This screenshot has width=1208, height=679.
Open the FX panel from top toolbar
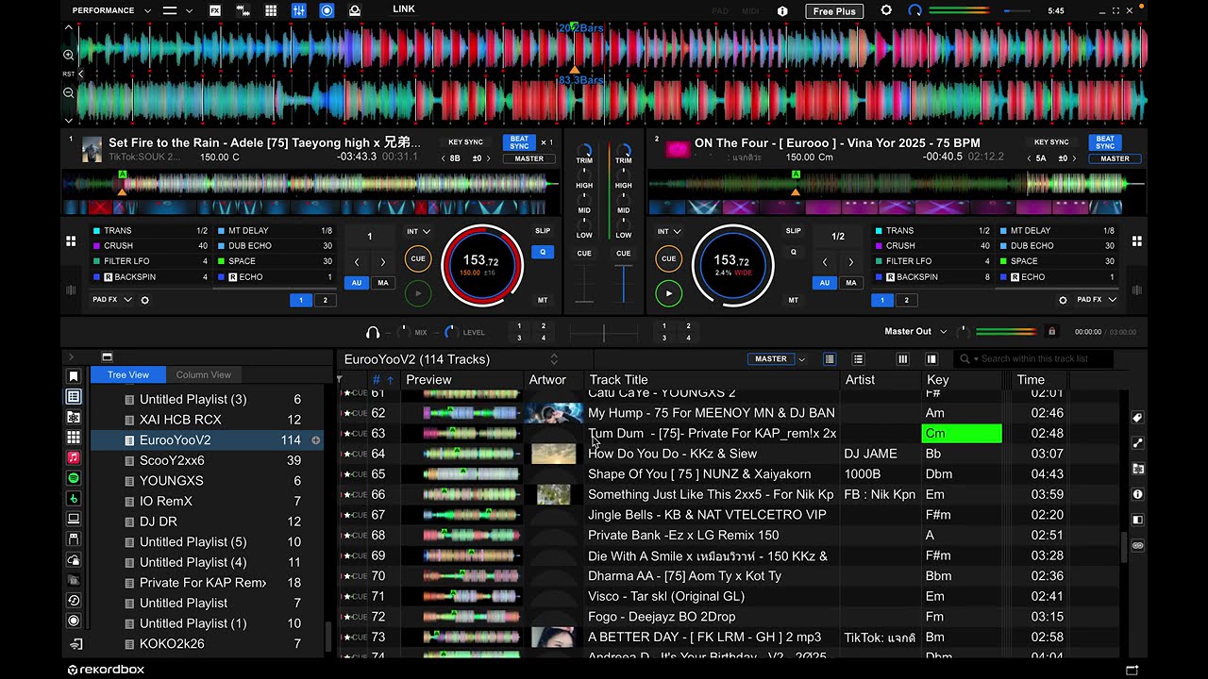tap(215, 10)
